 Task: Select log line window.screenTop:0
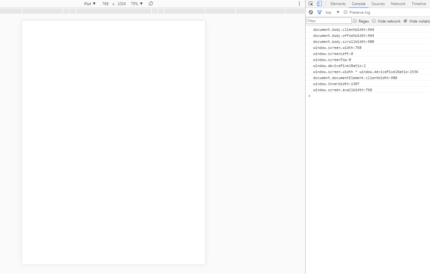click(x=368, y=60)
